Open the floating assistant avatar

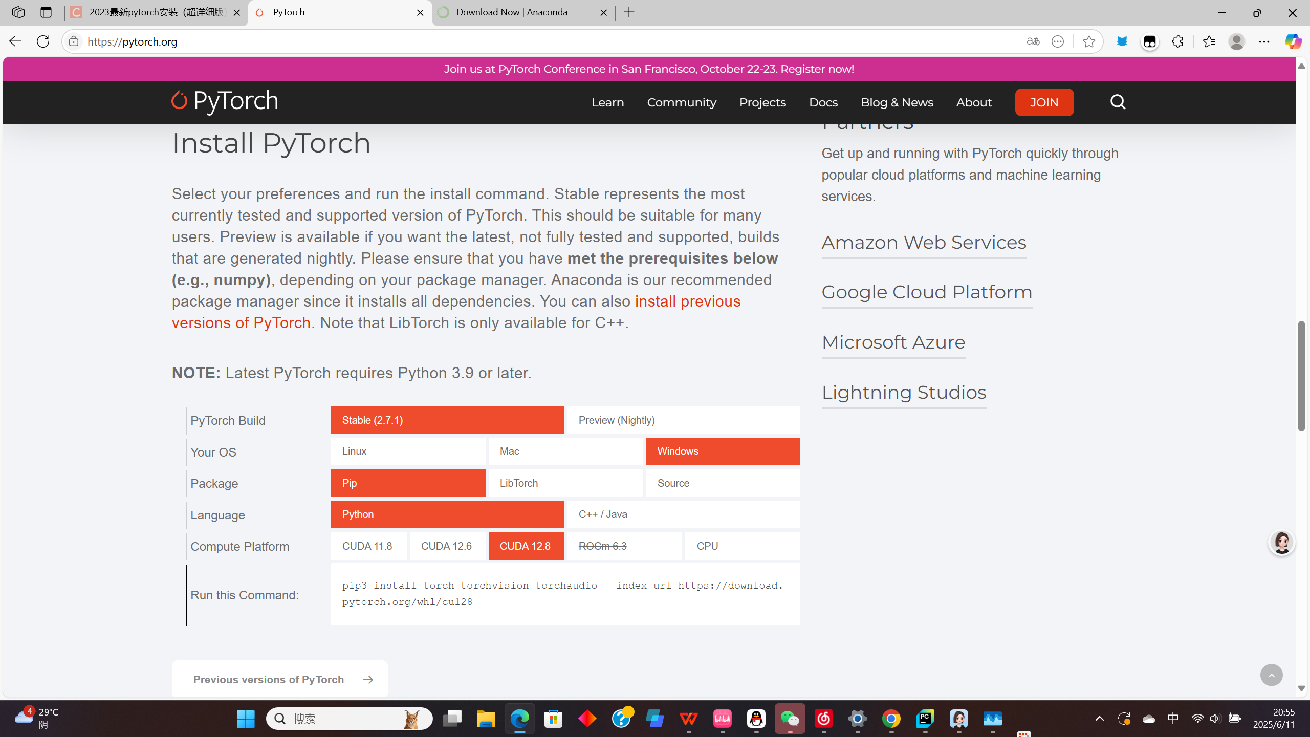[1281, 542]
